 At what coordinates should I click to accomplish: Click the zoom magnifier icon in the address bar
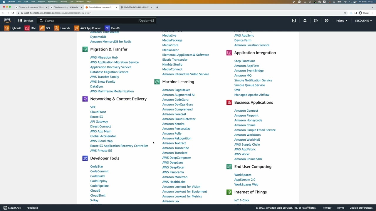(x=345, y=13)
